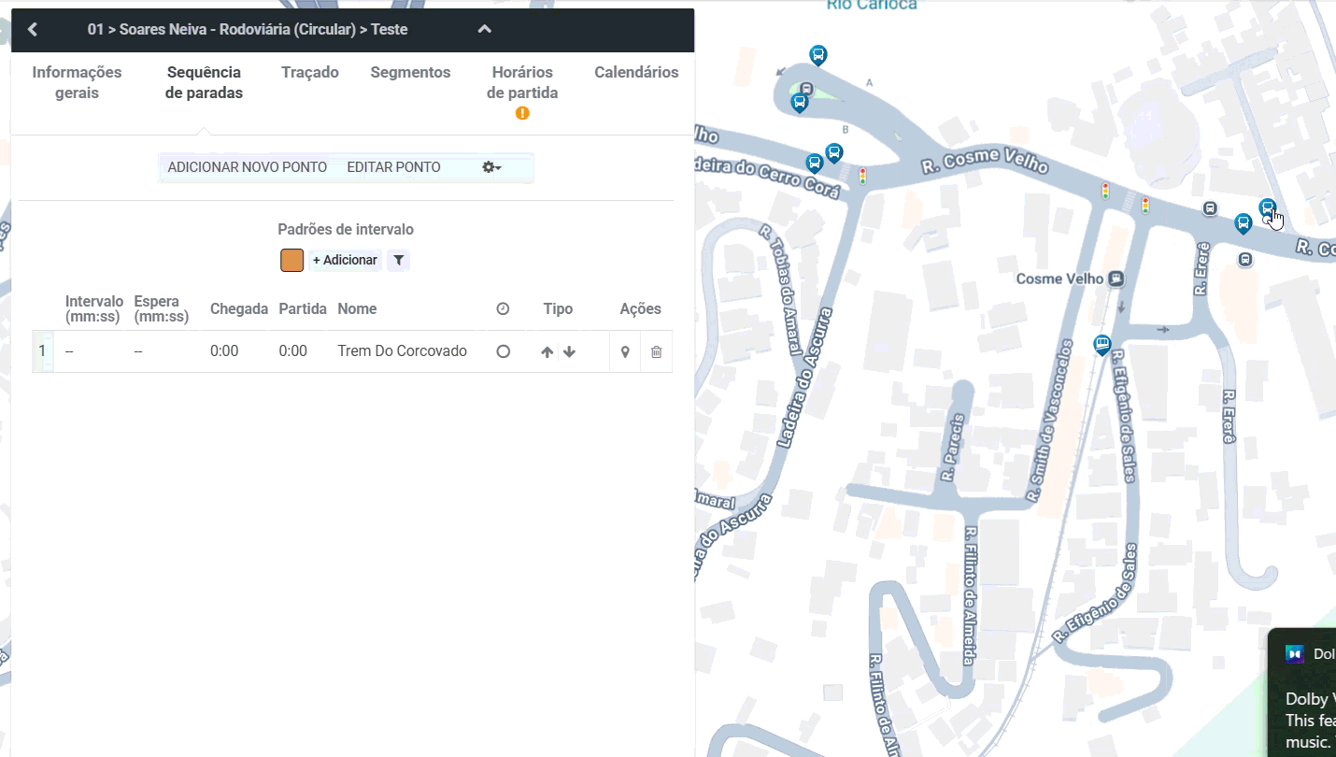1336x757 pixels.
Task: Open the gear settings dropdown
Action: point(491,167)
